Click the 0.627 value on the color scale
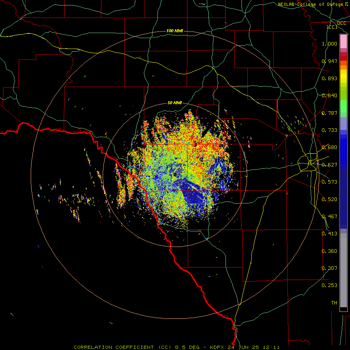 pos(329,165)
